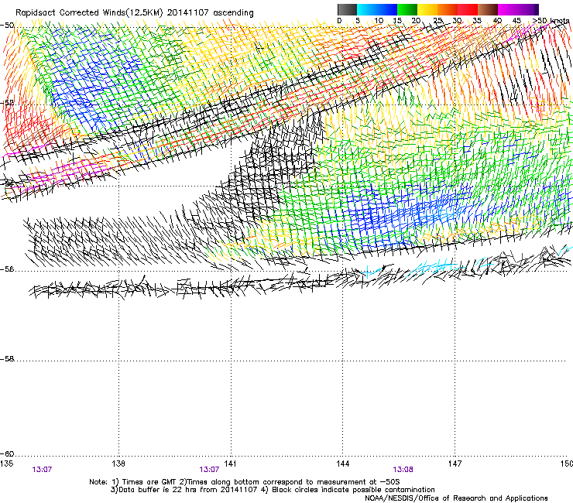Click the 'Data buffer is 22 hrs' note line
The width and height of the screenshot is (573, 503).
273,490
